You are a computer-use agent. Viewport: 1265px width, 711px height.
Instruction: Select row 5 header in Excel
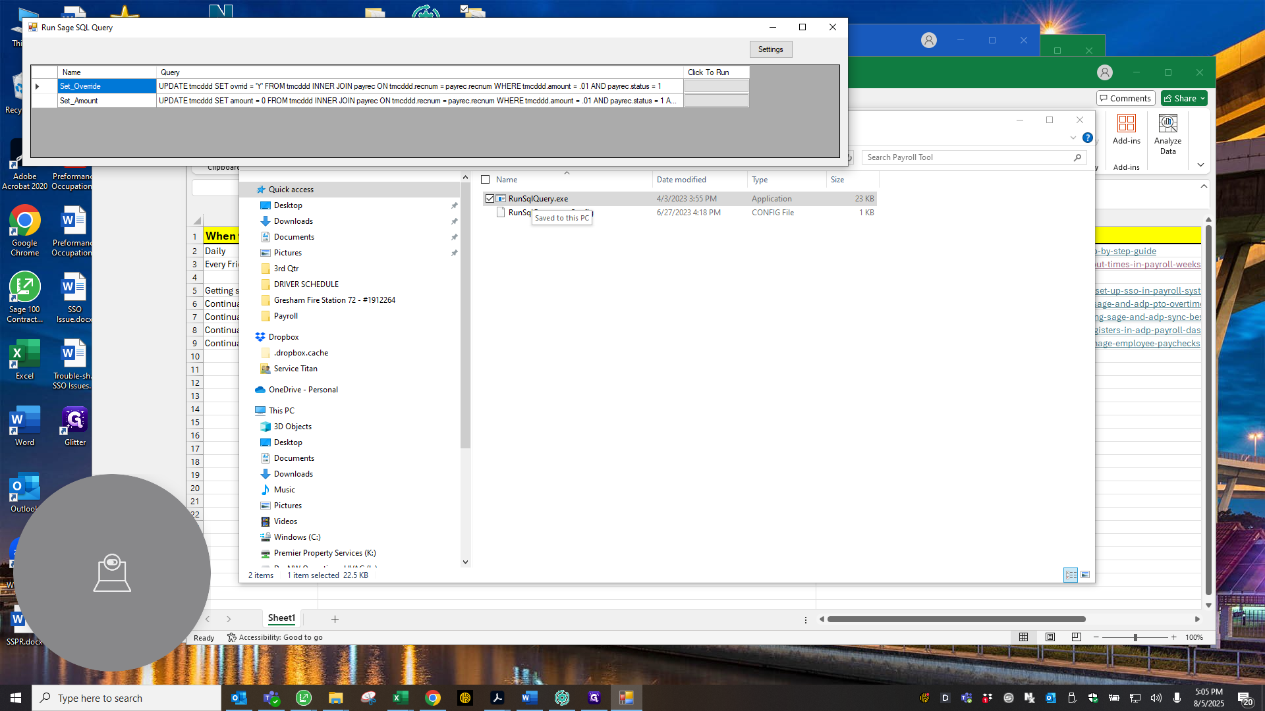pos(195,291)
